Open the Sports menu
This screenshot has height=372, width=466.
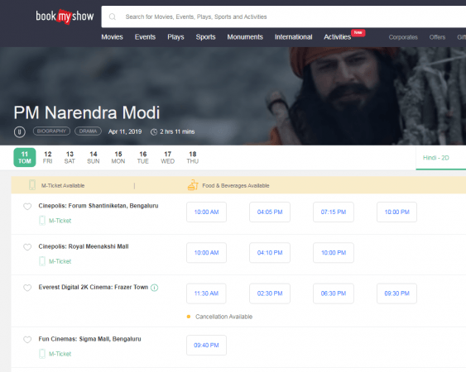point(205,37)
